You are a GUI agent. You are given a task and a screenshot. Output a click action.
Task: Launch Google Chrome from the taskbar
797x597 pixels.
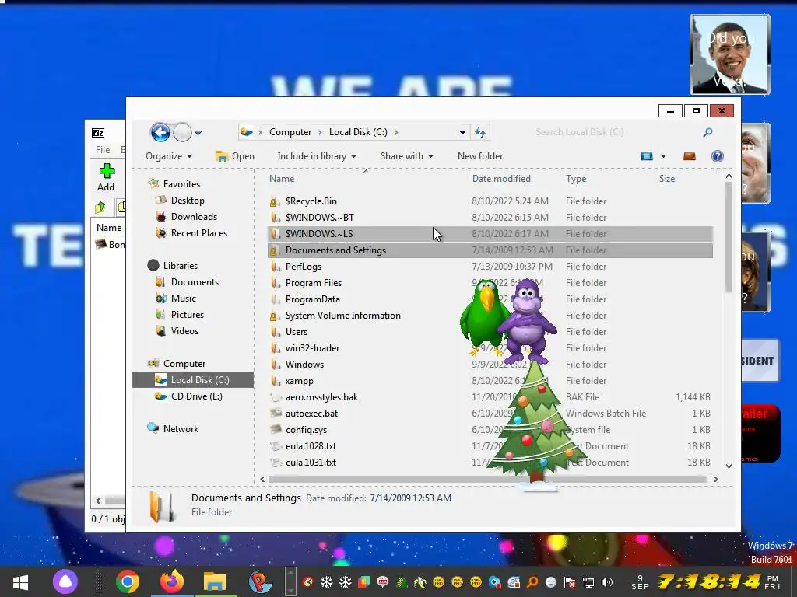point(127,581)
